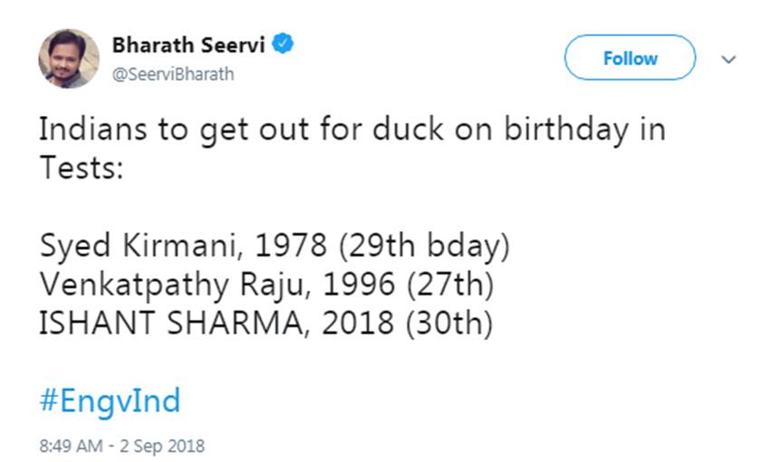
Task: Click the tweet's first line about duck on birthday
Action: click(x=351, y=130)
